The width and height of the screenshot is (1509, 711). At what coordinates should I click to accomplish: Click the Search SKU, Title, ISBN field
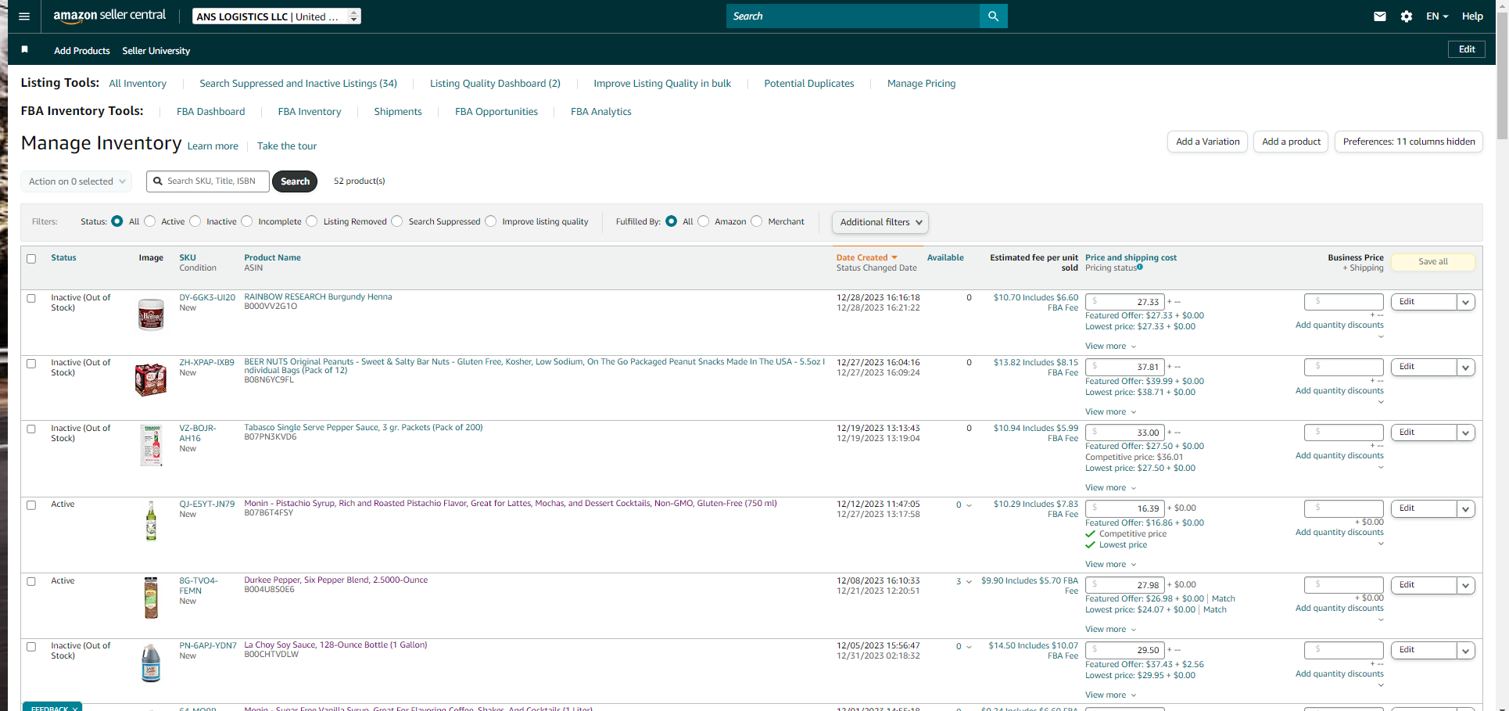coord(208,181)
